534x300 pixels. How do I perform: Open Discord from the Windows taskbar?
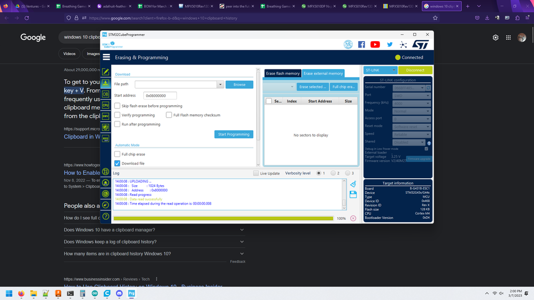pos(119,293)
